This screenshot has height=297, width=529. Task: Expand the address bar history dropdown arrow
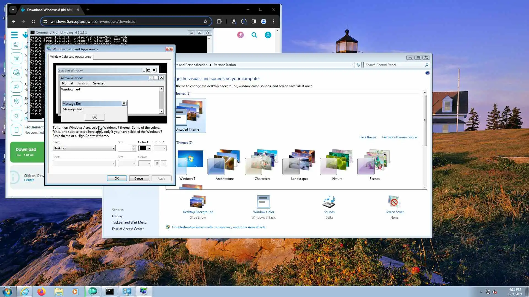tap(352, 65)
